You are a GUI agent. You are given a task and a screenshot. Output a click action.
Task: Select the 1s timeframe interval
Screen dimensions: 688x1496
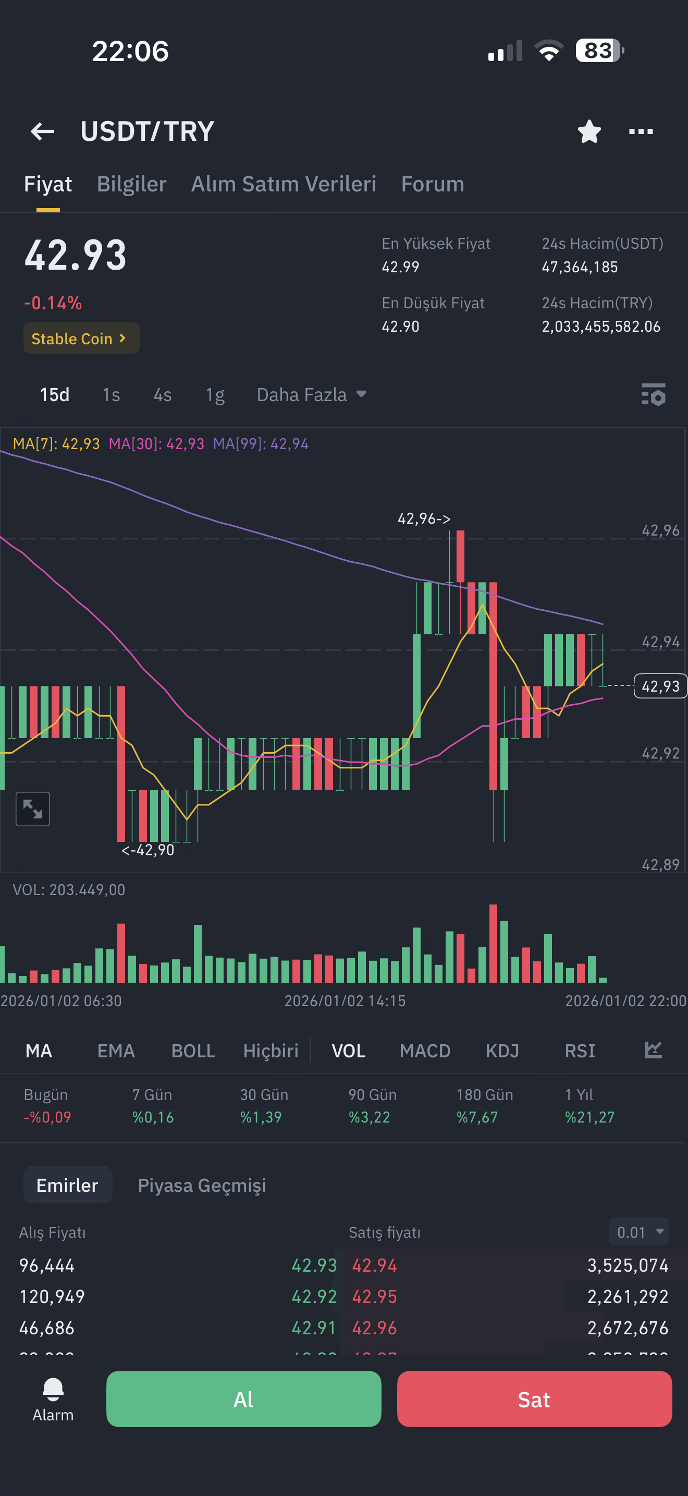[x=111, y=395]
